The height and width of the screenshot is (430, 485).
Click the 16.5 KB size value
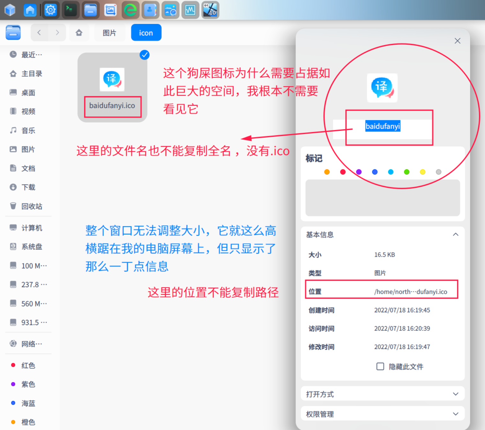384,255
